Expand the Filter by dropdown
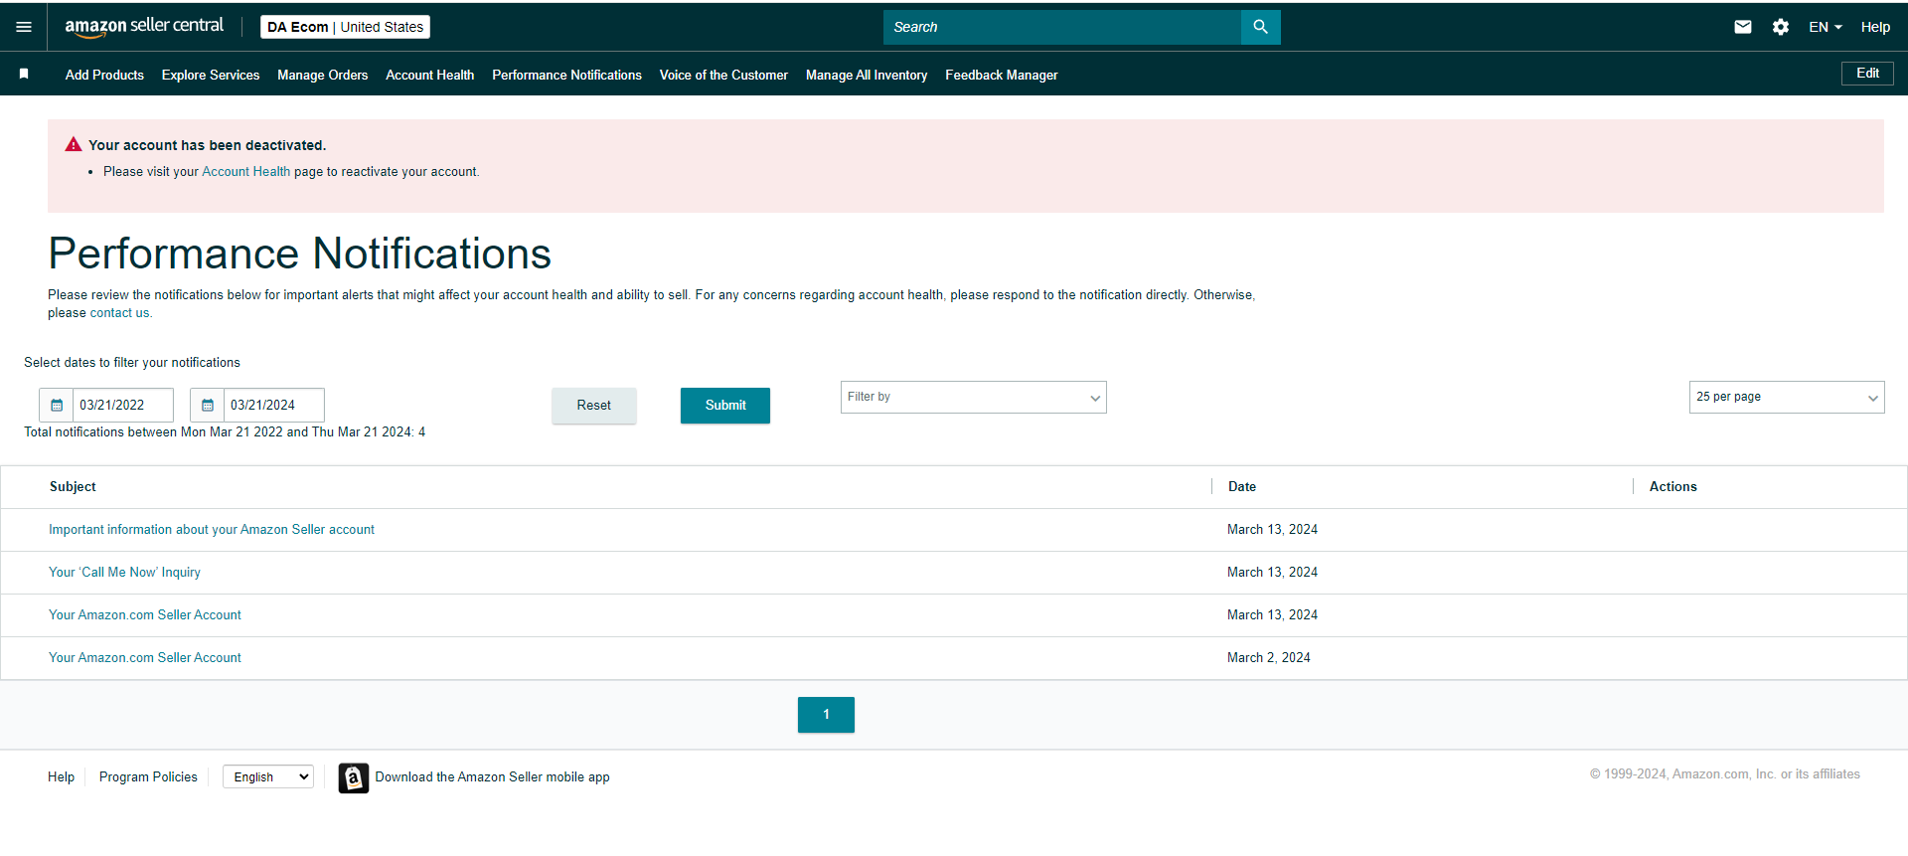 pos(974,397)
